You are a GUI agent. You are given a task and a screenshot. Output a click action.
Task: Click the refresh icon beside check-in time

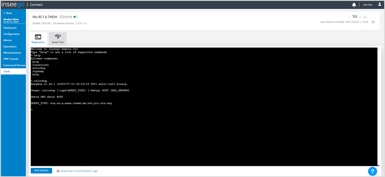click(x=373, y=22)
